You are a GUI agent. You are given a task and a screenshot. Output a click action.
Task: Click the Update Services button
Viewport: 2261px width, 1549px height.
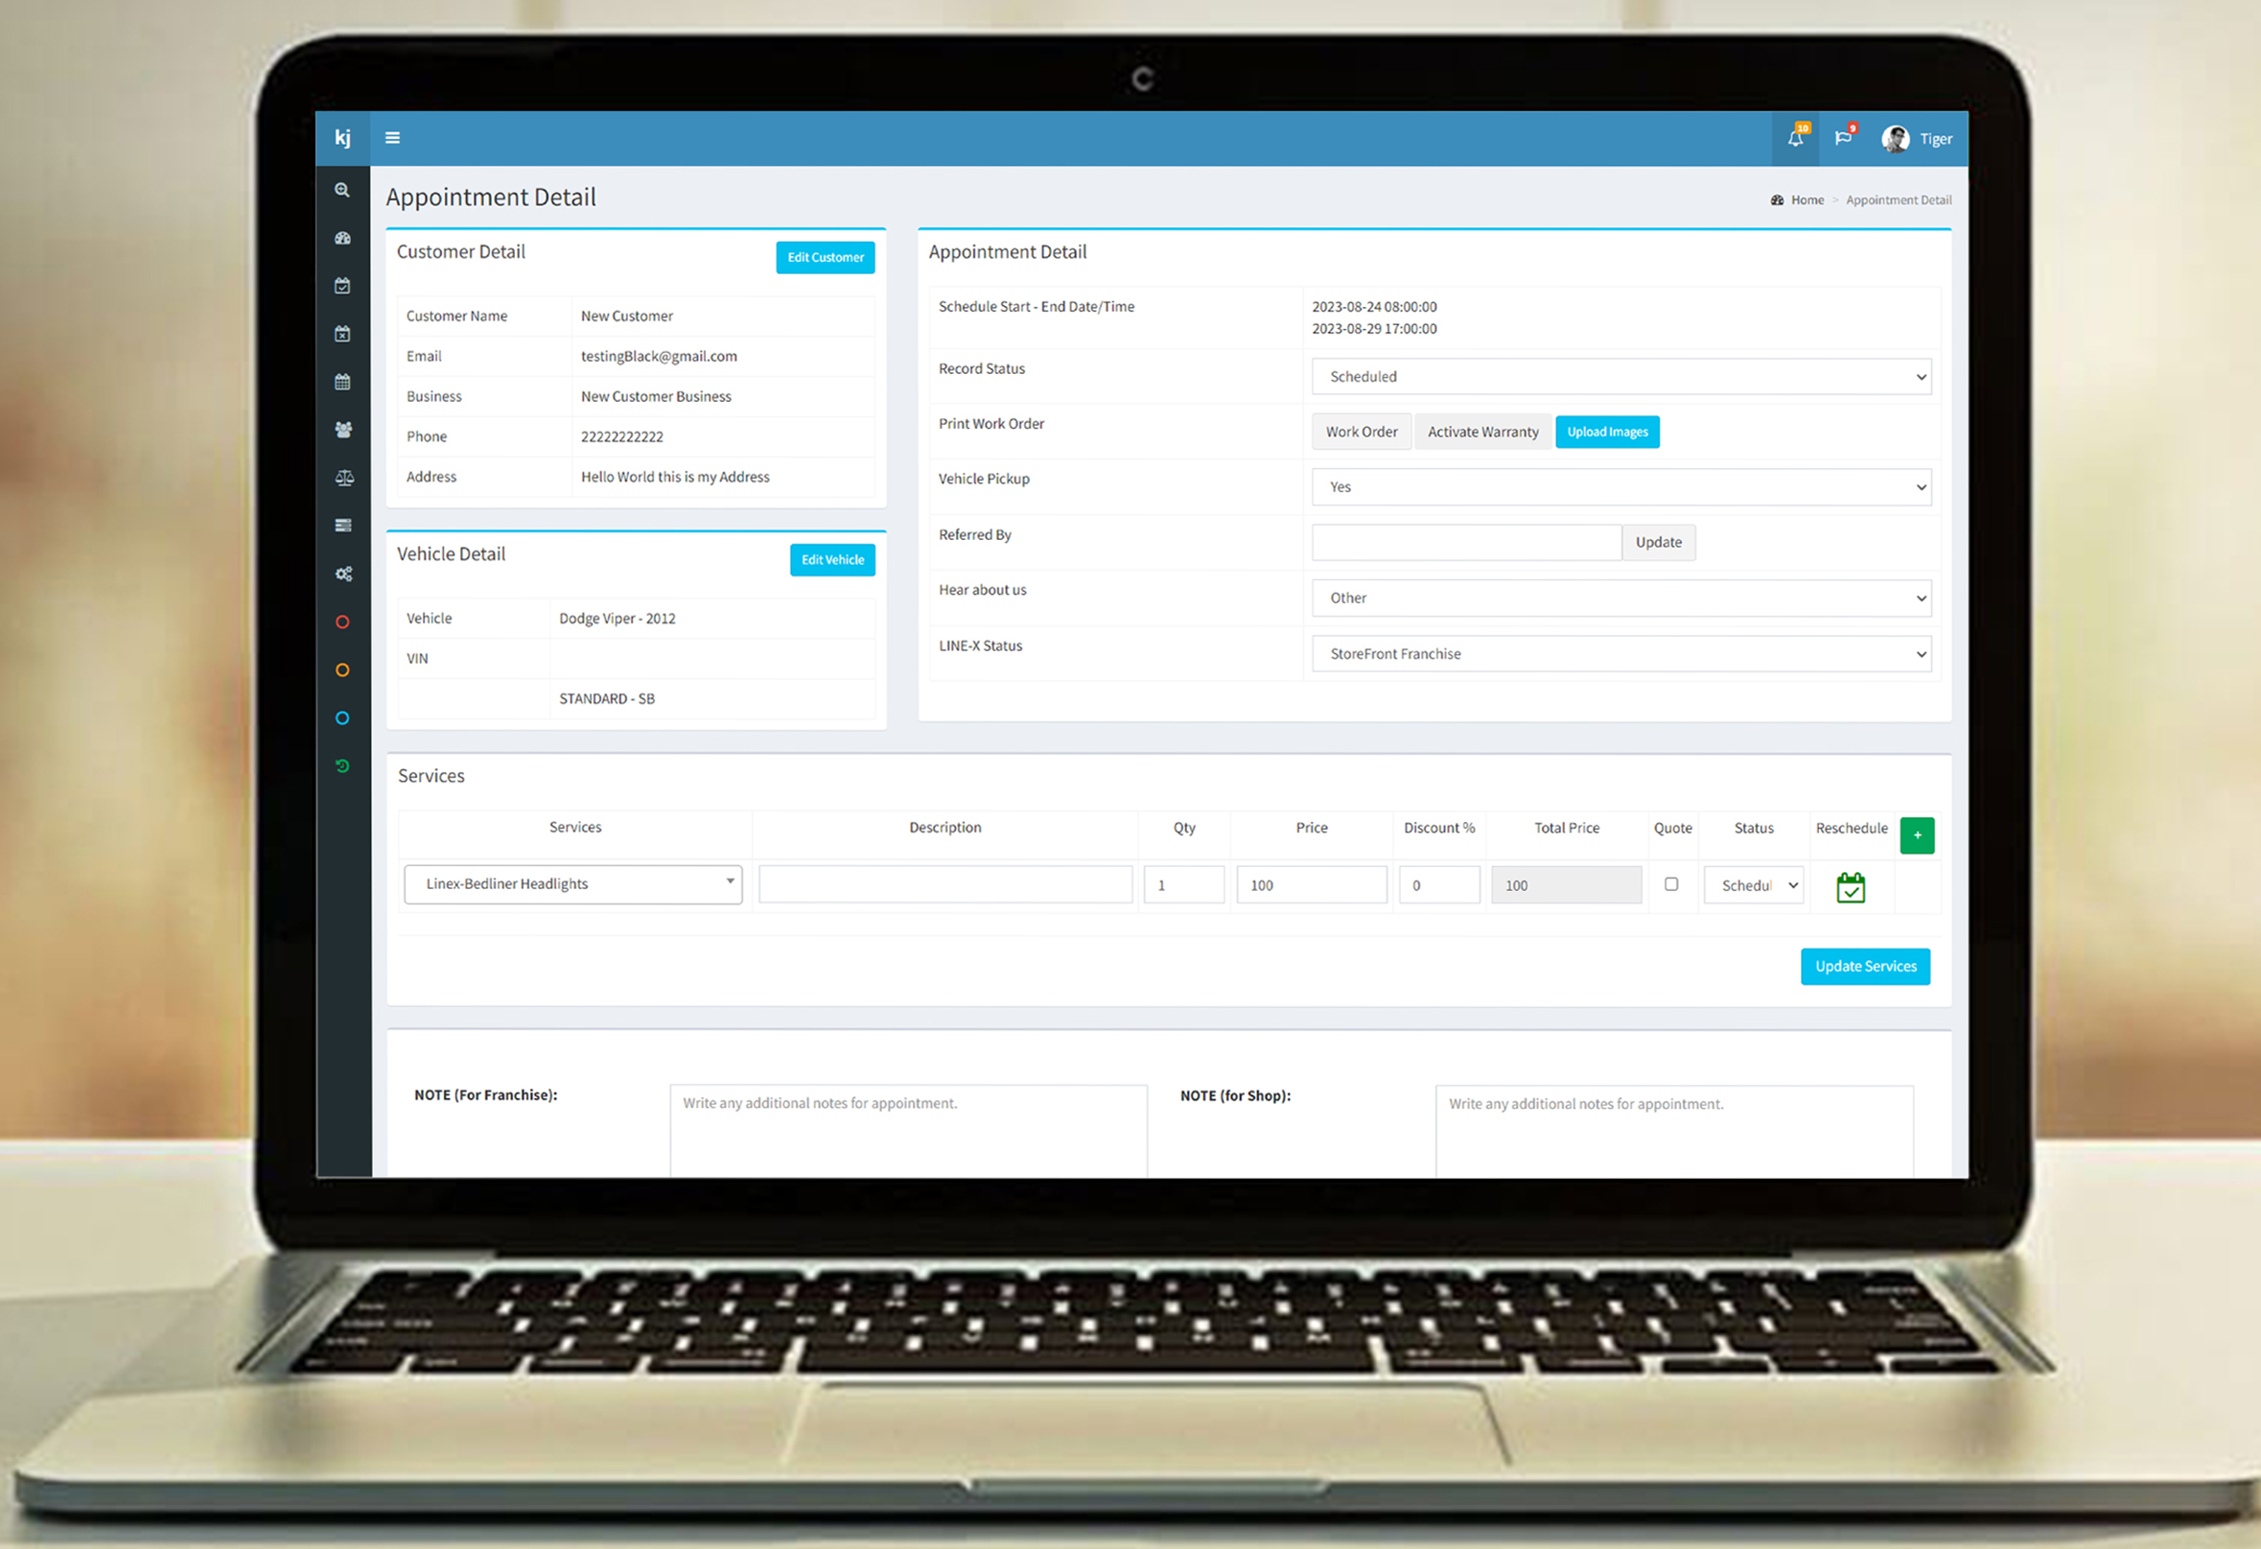point(1864,966)
